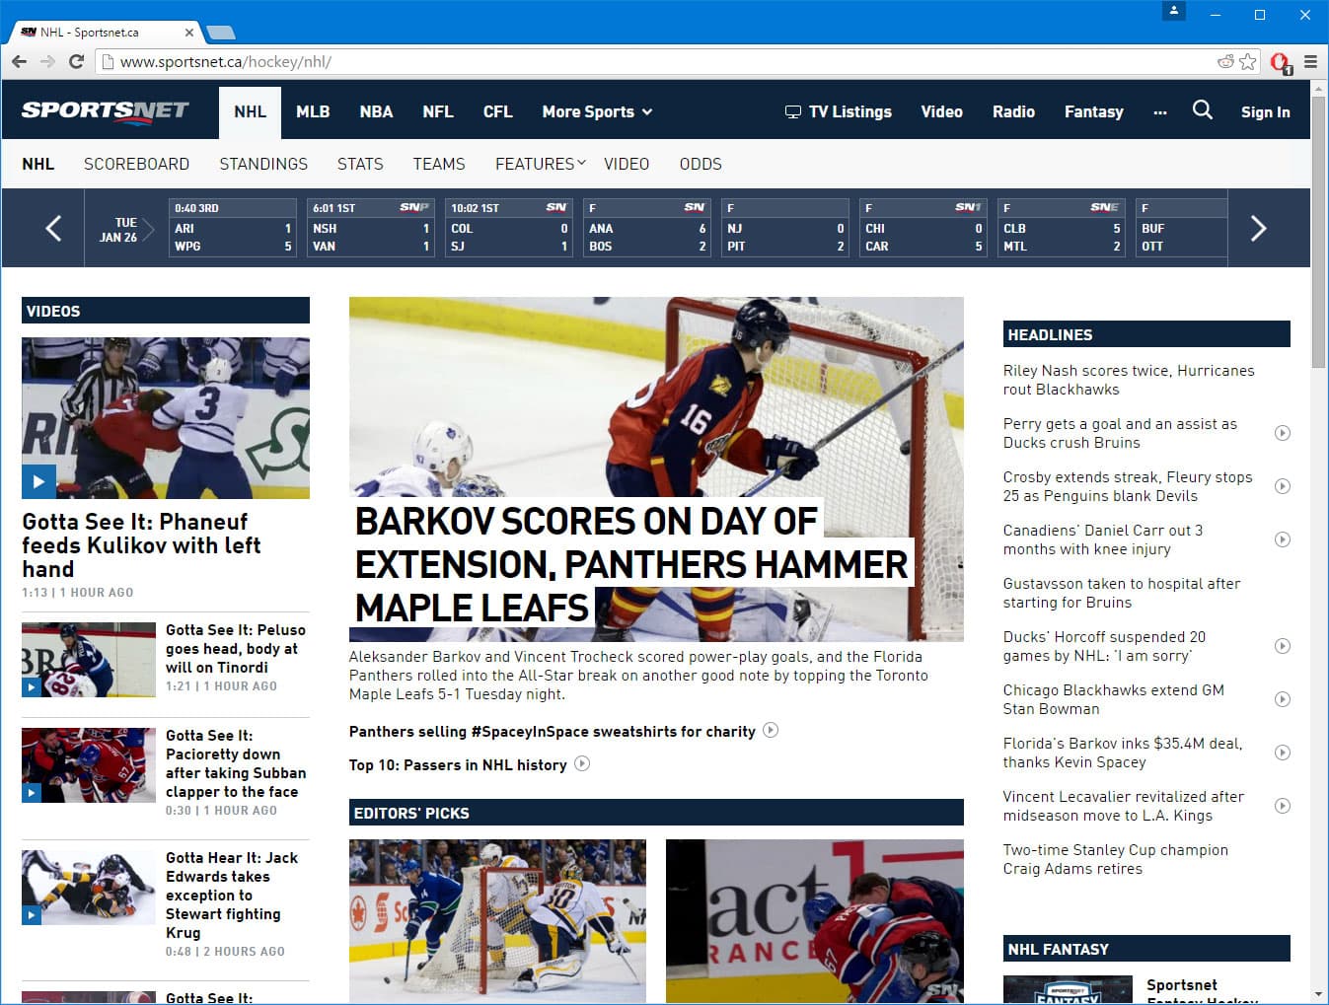Open the CFL section

coord(498,111)
